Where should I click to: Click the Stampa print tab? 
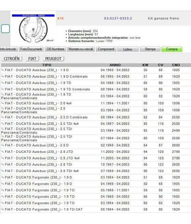[150, 49]
